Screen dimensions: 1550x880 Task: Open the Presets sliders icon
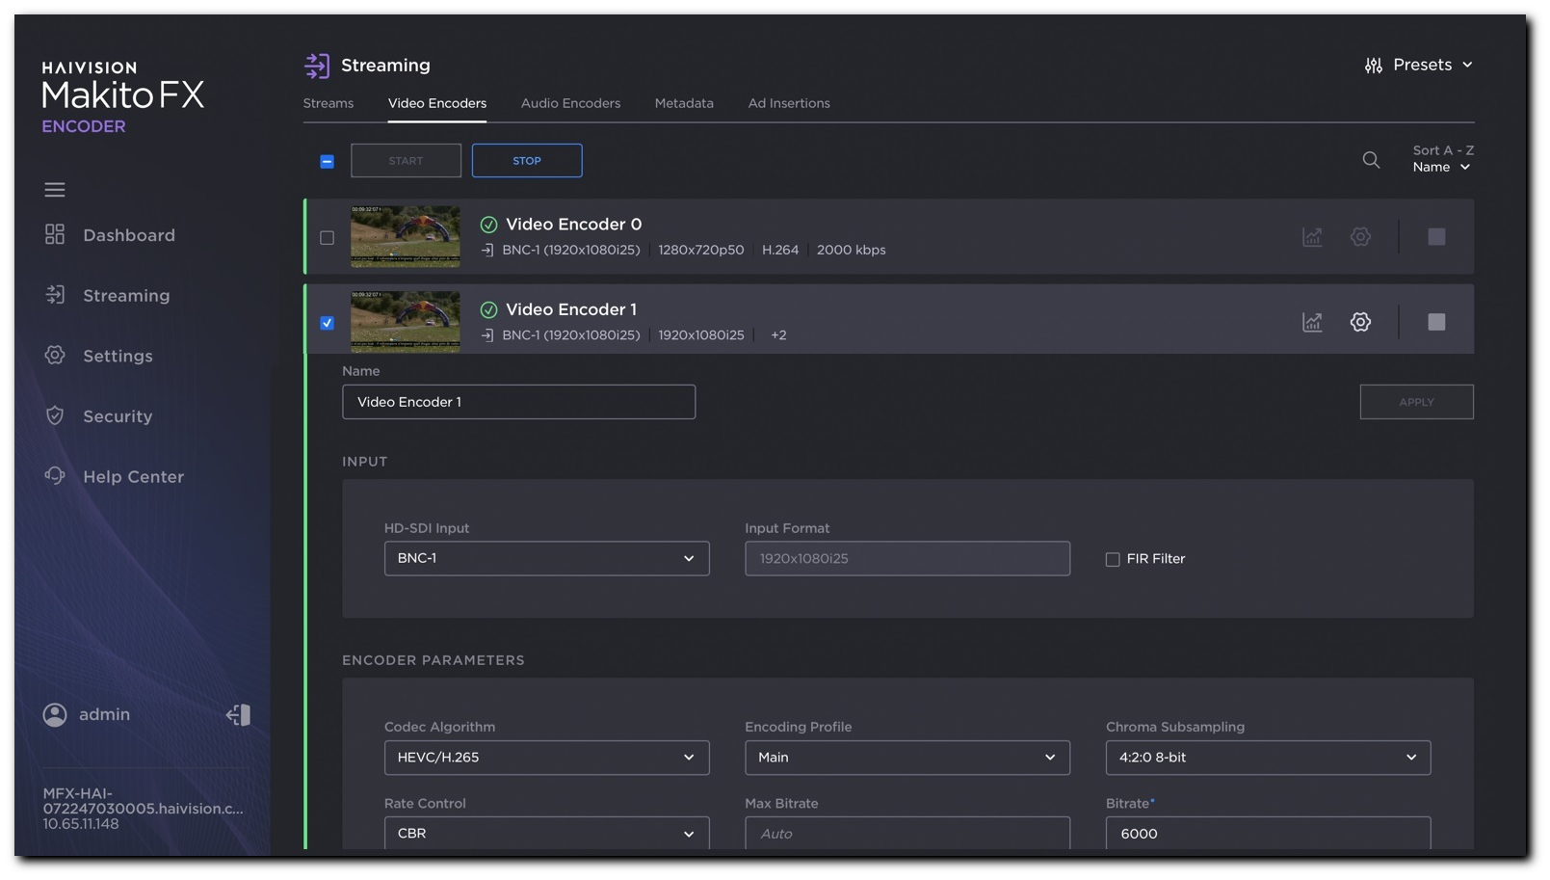[x=1374, y=66]
